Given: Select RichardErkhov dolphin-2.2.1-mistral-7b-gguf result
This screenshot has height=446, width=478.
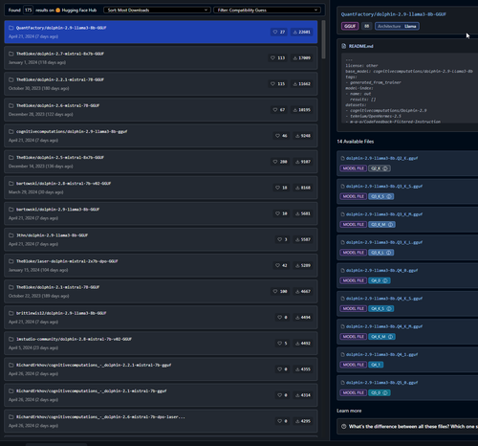Looking at the screenshot, I should pyautogui.click(x=161, y=369).
